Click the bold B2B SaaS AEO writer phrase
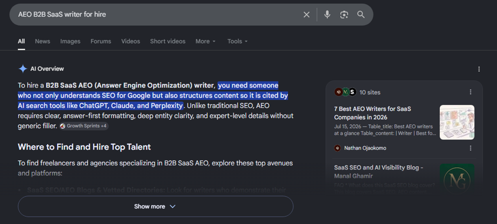The height and width of the screenshot is (224, 497). pos(131,85)
